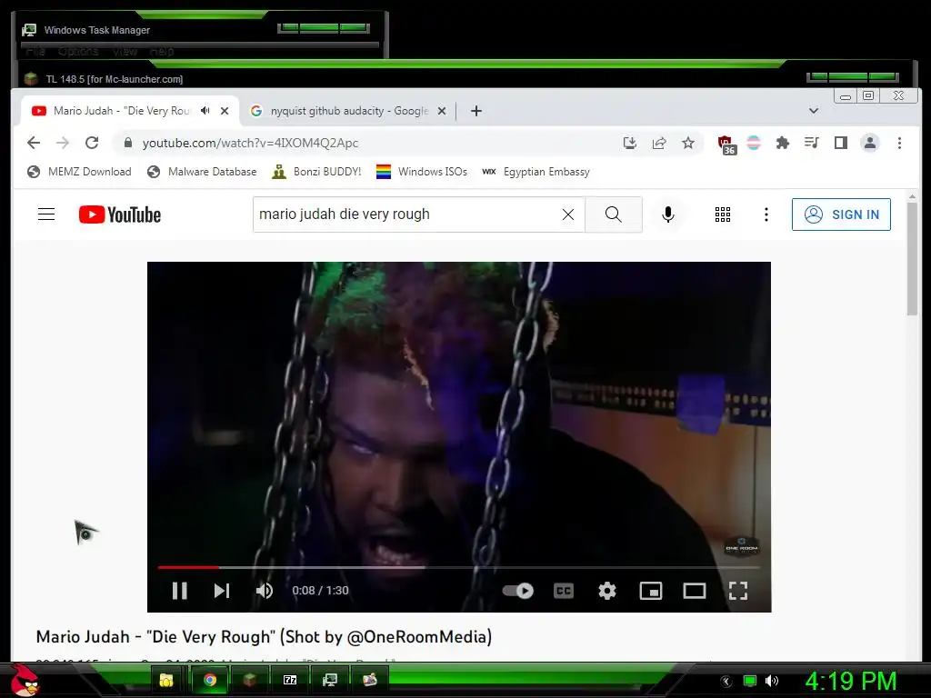Open media controls icon in Chrome toolbar
The image size is (931, 698).
pos(812,143)
